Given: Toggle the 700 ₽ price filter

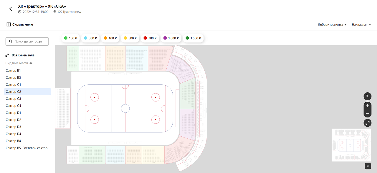Looking at the screenshot, I should [150, 38].
